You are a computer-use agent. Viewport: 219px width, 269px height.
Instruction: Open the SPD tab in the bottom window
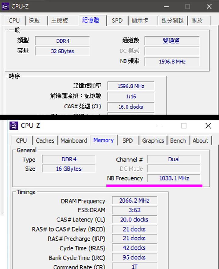tap(127, 140)
